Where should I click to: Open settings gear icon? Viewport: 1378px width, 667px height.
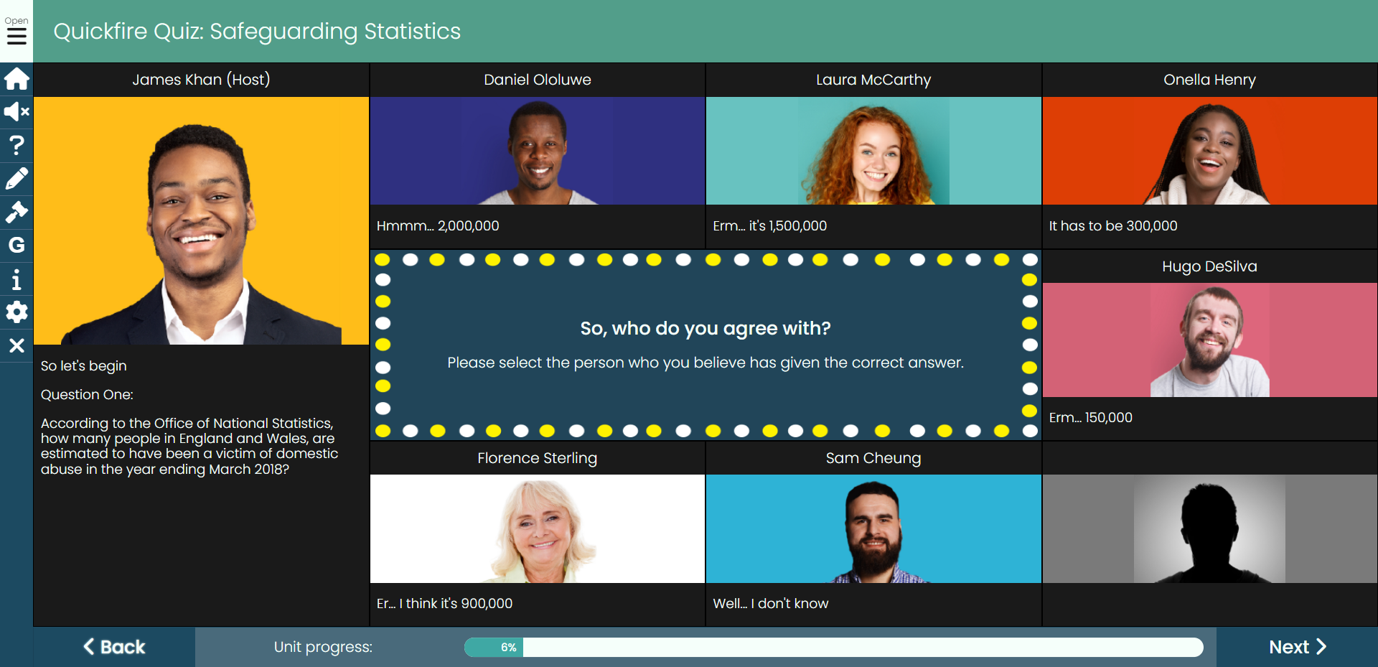click(x=17, y=312)
